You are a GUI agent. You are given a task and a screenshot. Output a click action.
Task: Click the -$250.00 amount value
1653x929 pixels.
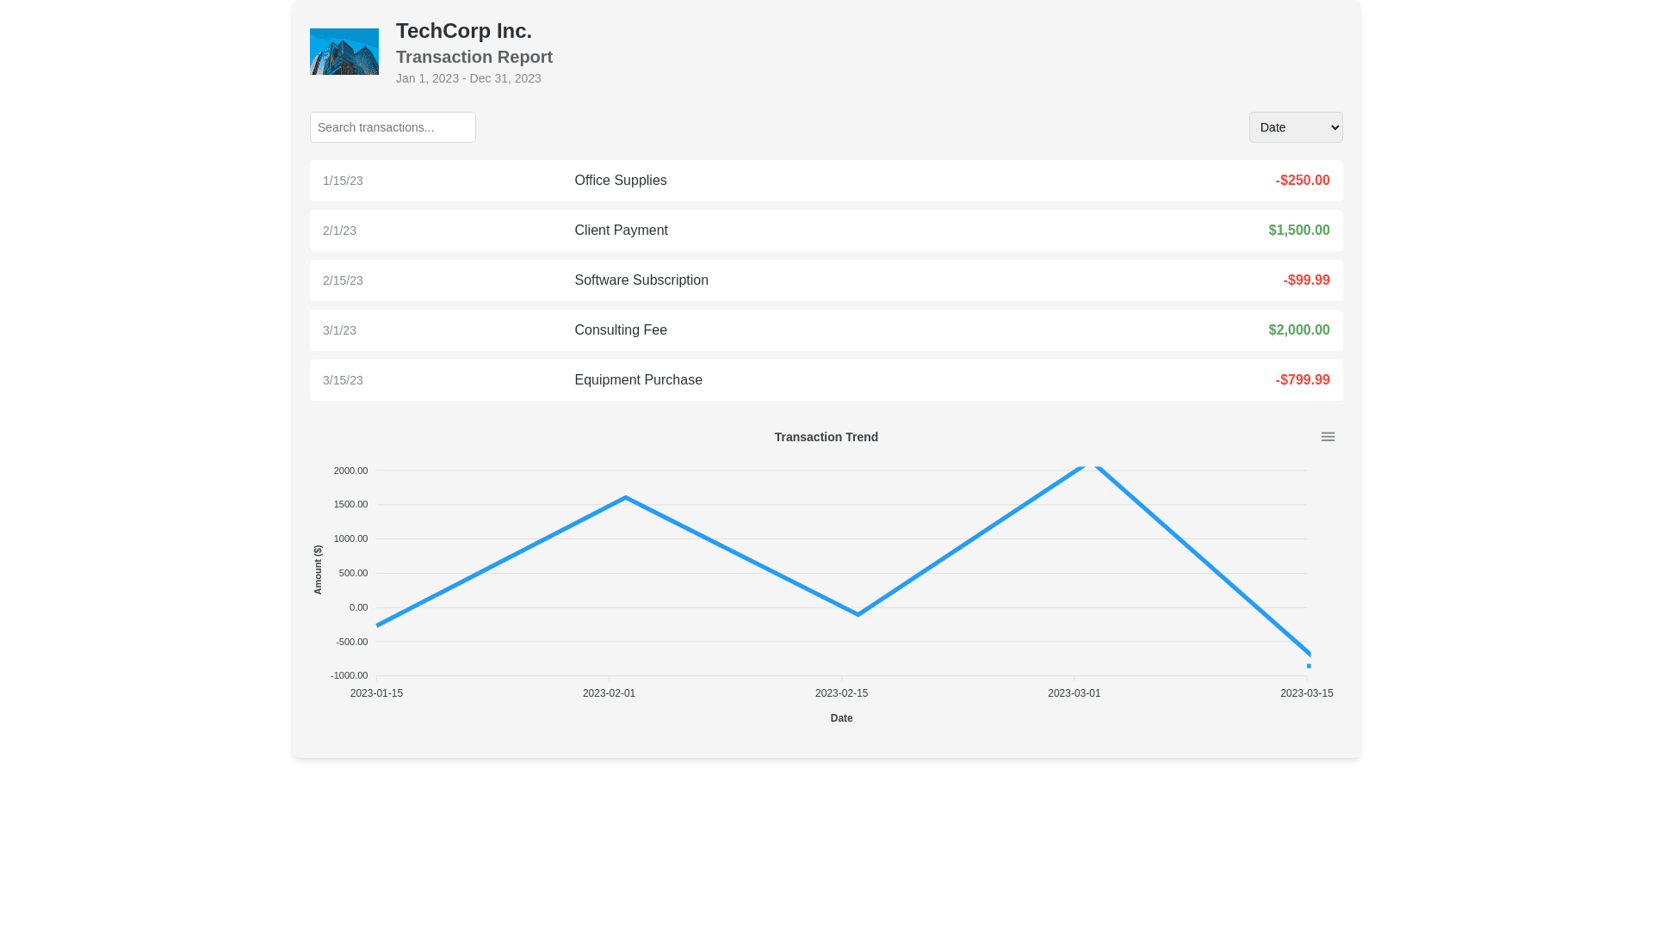[x=1302, y=181]
